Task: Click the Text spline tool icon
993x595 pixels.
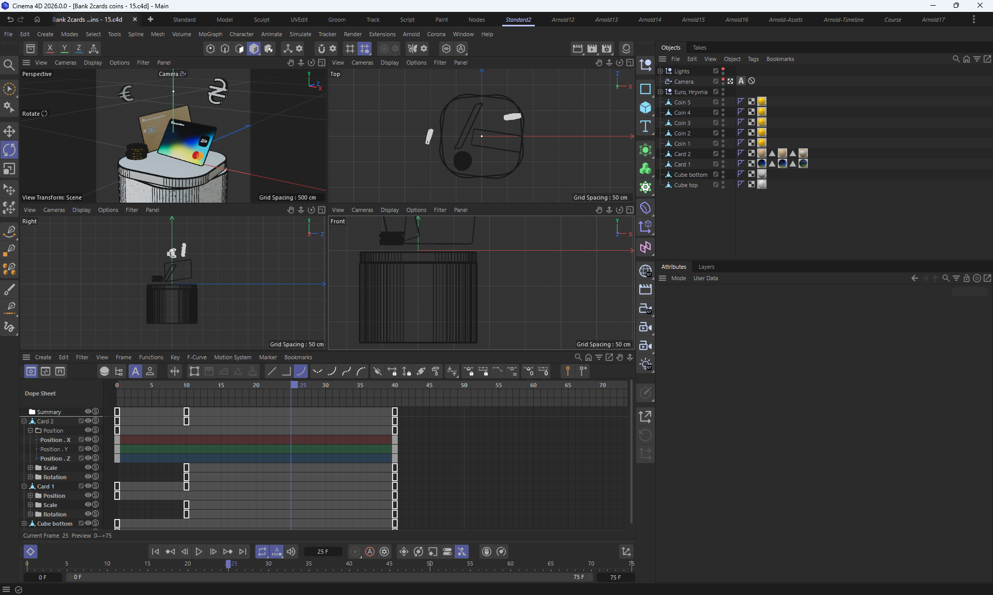Action: click(x=645, y=127)
